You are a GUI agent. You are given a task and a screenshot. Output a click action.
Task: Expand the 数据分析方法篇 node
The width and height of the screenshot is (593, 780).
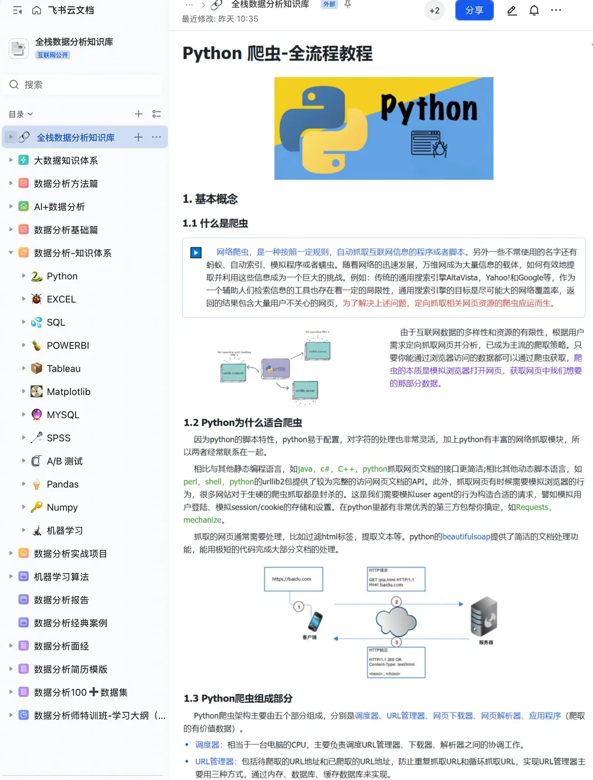(x=11, y=183)
